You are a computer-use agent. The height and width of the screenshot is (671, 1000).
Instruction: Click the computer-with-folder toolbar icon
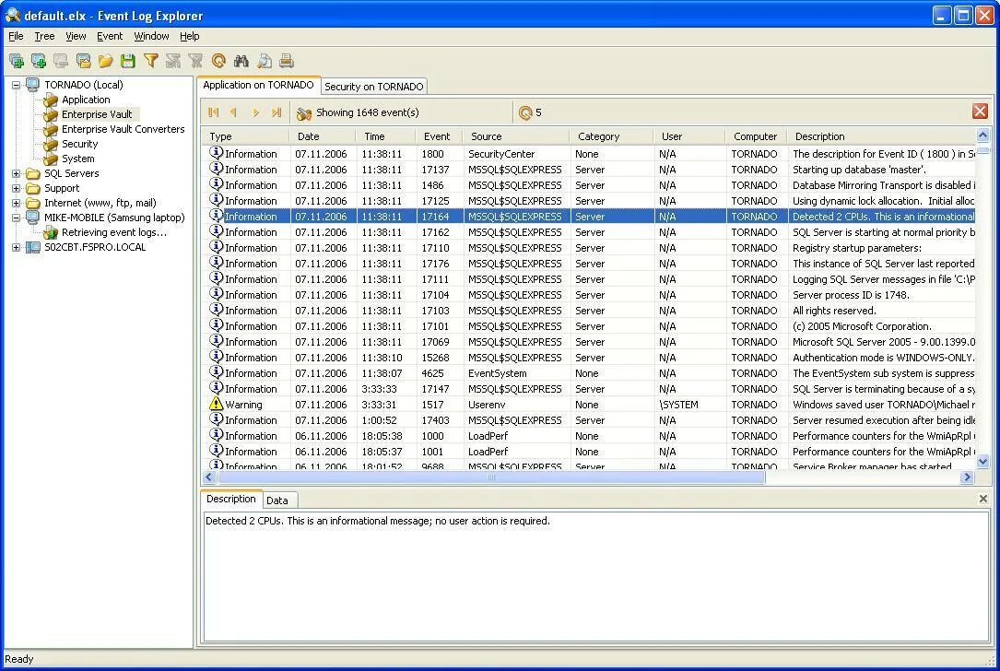83,61
